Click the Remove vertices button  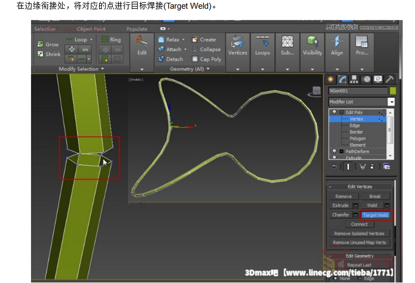pos(344,196)
